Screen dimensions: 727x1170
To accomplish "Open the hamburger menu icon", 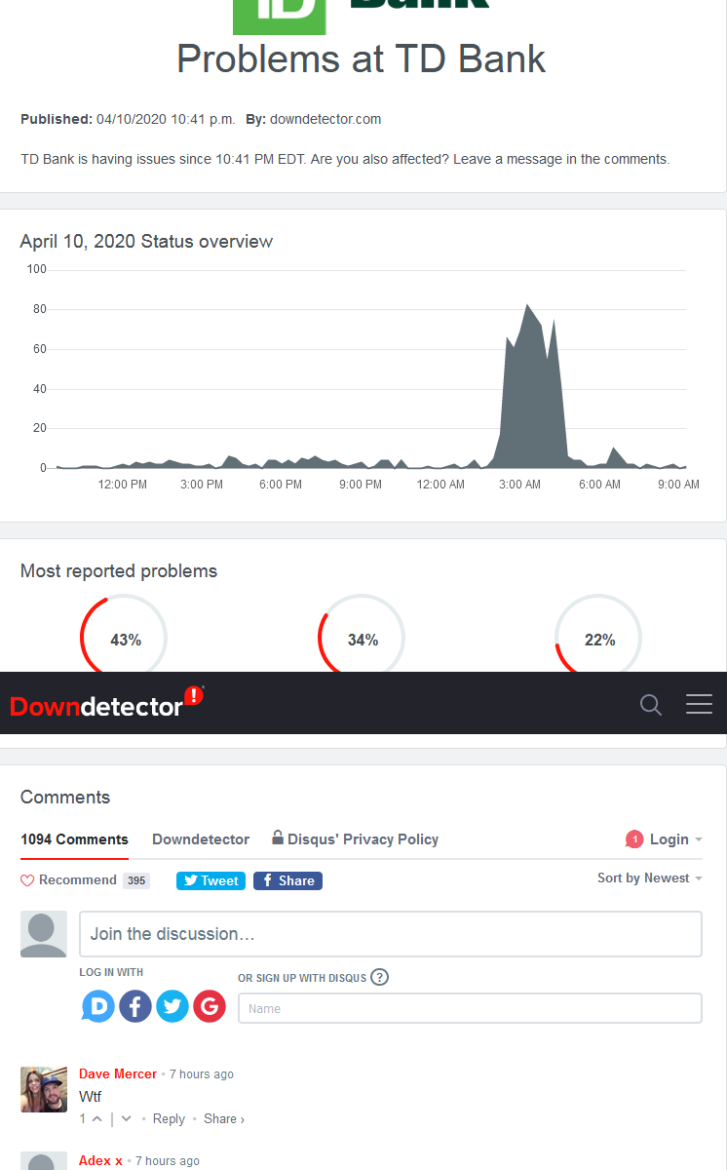I will tap(699, 704).
